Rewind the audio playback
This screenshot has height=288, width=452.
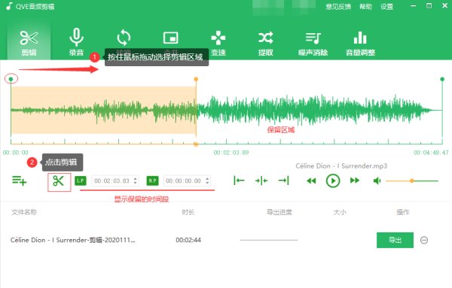(x=311, y=180)
